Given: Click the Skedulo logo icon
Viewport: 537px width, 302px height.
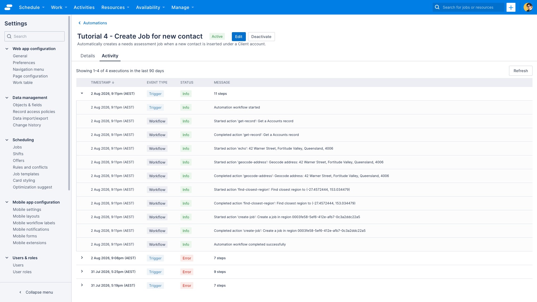Looking at the screenshot, I should [x=8, y=7].
